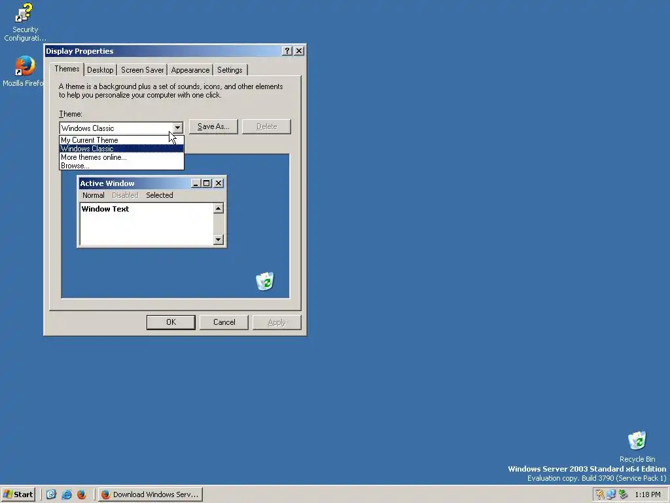Click the preview scrollbar up arrow

pyautogui.click(x=219, y=208)
